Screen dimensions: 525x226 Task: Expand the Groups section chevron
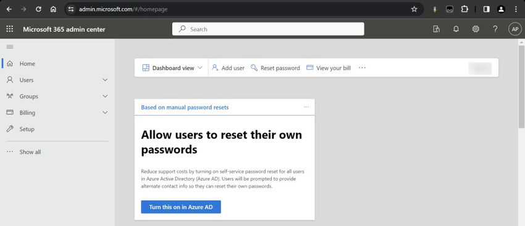coord(105,96)
